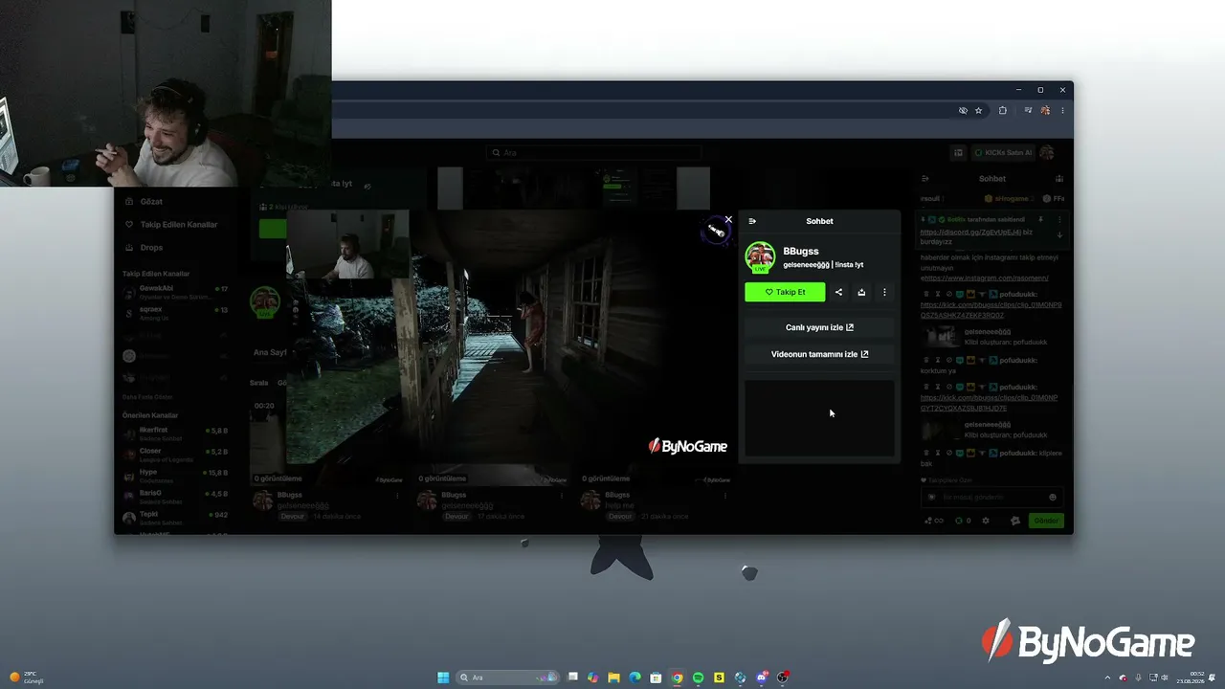Open the Closer recommended channel
The width and height of the screenshot is (1225, 689).
click(175, 454)
